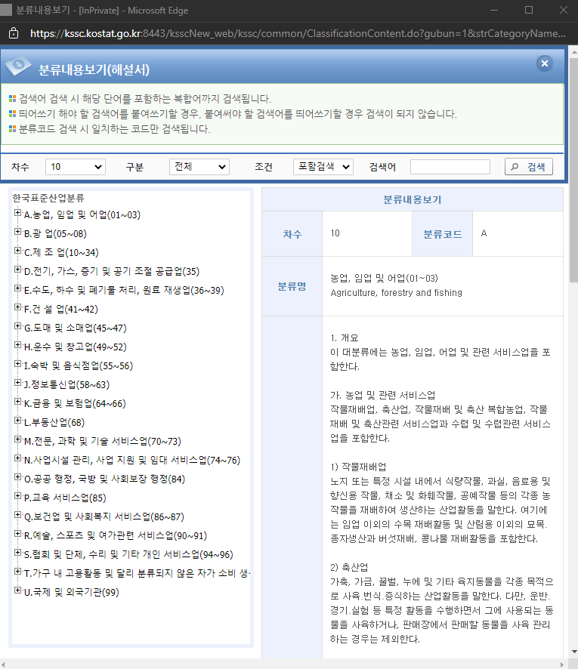Expand plus icon for L.부동산업
The height and width of the screenshot is (669, 578).
pyautogui.click(x=17, y=421)
